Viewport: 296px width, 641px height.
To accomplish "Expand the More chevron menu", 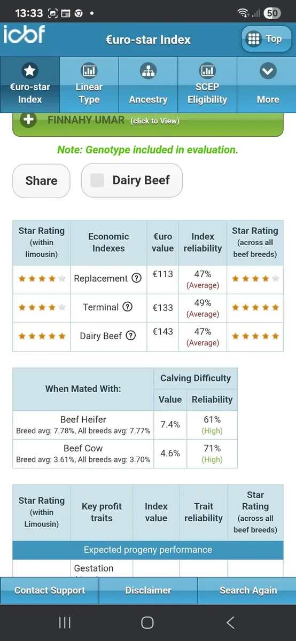I will 268,71.
